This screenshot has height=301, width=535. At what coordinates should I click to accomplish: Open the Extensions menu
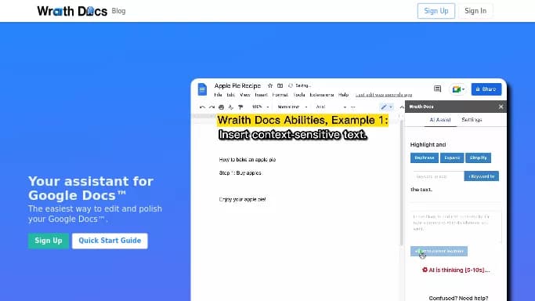click(x=322, y=95)
